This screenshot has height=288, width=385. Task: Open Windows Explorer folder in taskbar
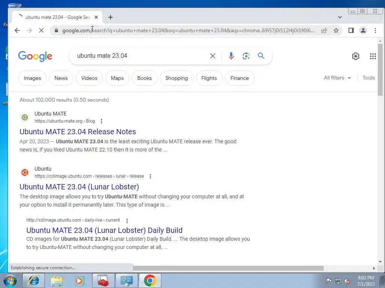click(57, 280)
